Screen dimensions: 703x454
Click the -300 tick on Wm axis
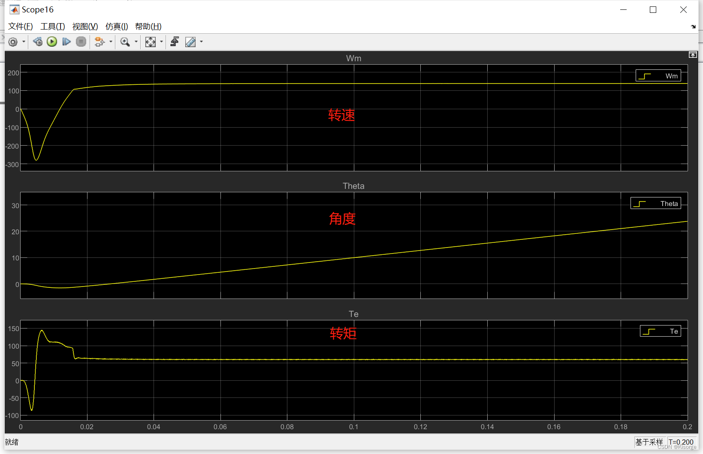(x=12, y=164)
